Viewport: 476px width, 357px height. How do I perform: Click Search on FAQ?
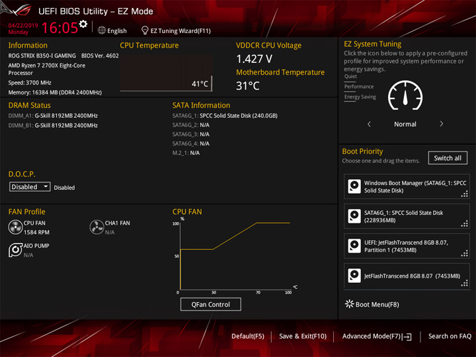click(450, 337)
